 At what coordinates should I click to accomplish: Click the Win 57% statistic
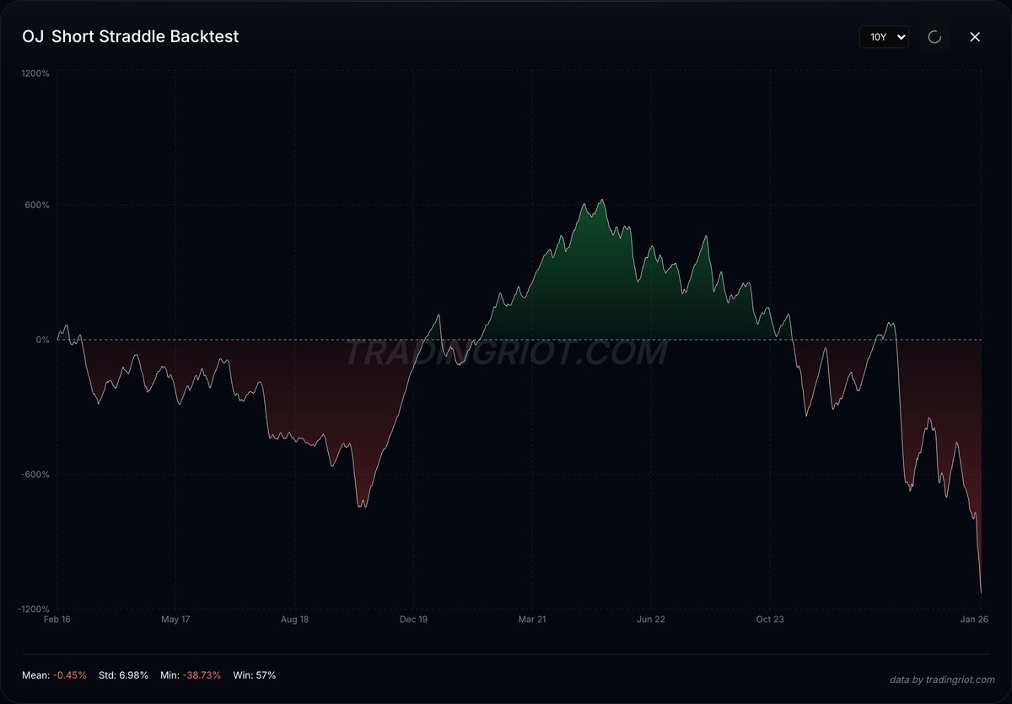point(254,675)
